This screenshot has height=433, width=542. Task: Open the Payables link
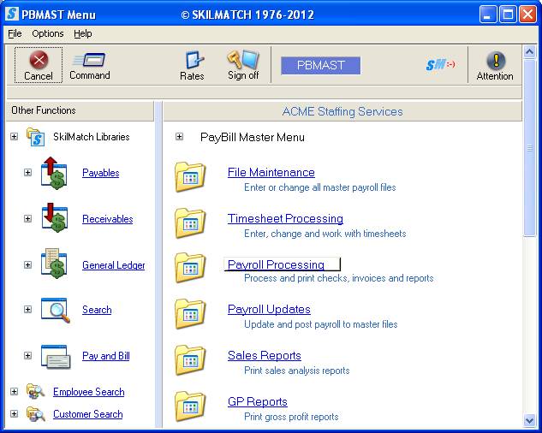[100, 173]
